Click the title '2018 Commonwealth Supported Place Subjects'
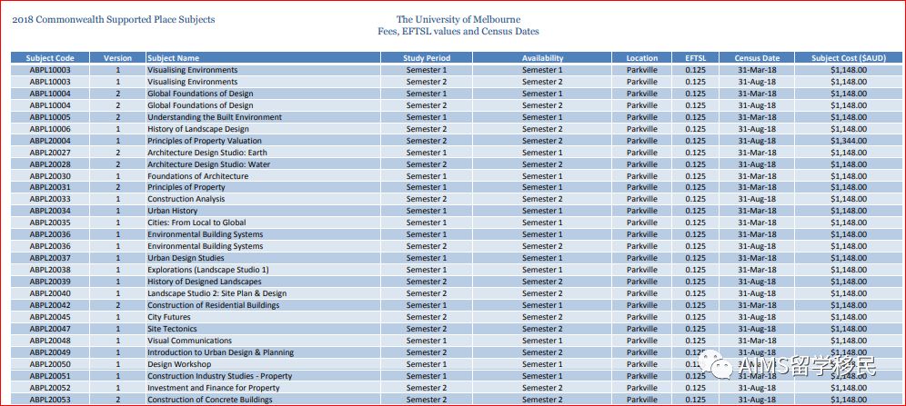The width and height of the screenshot is (906, 406). click(113, 20)
